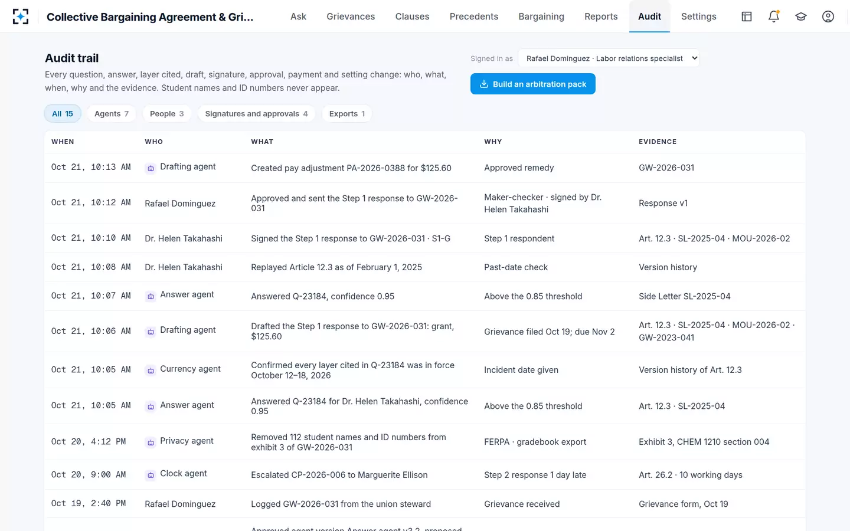
Task: Click Build an arbitration pack button
Action: pos(533,84)
